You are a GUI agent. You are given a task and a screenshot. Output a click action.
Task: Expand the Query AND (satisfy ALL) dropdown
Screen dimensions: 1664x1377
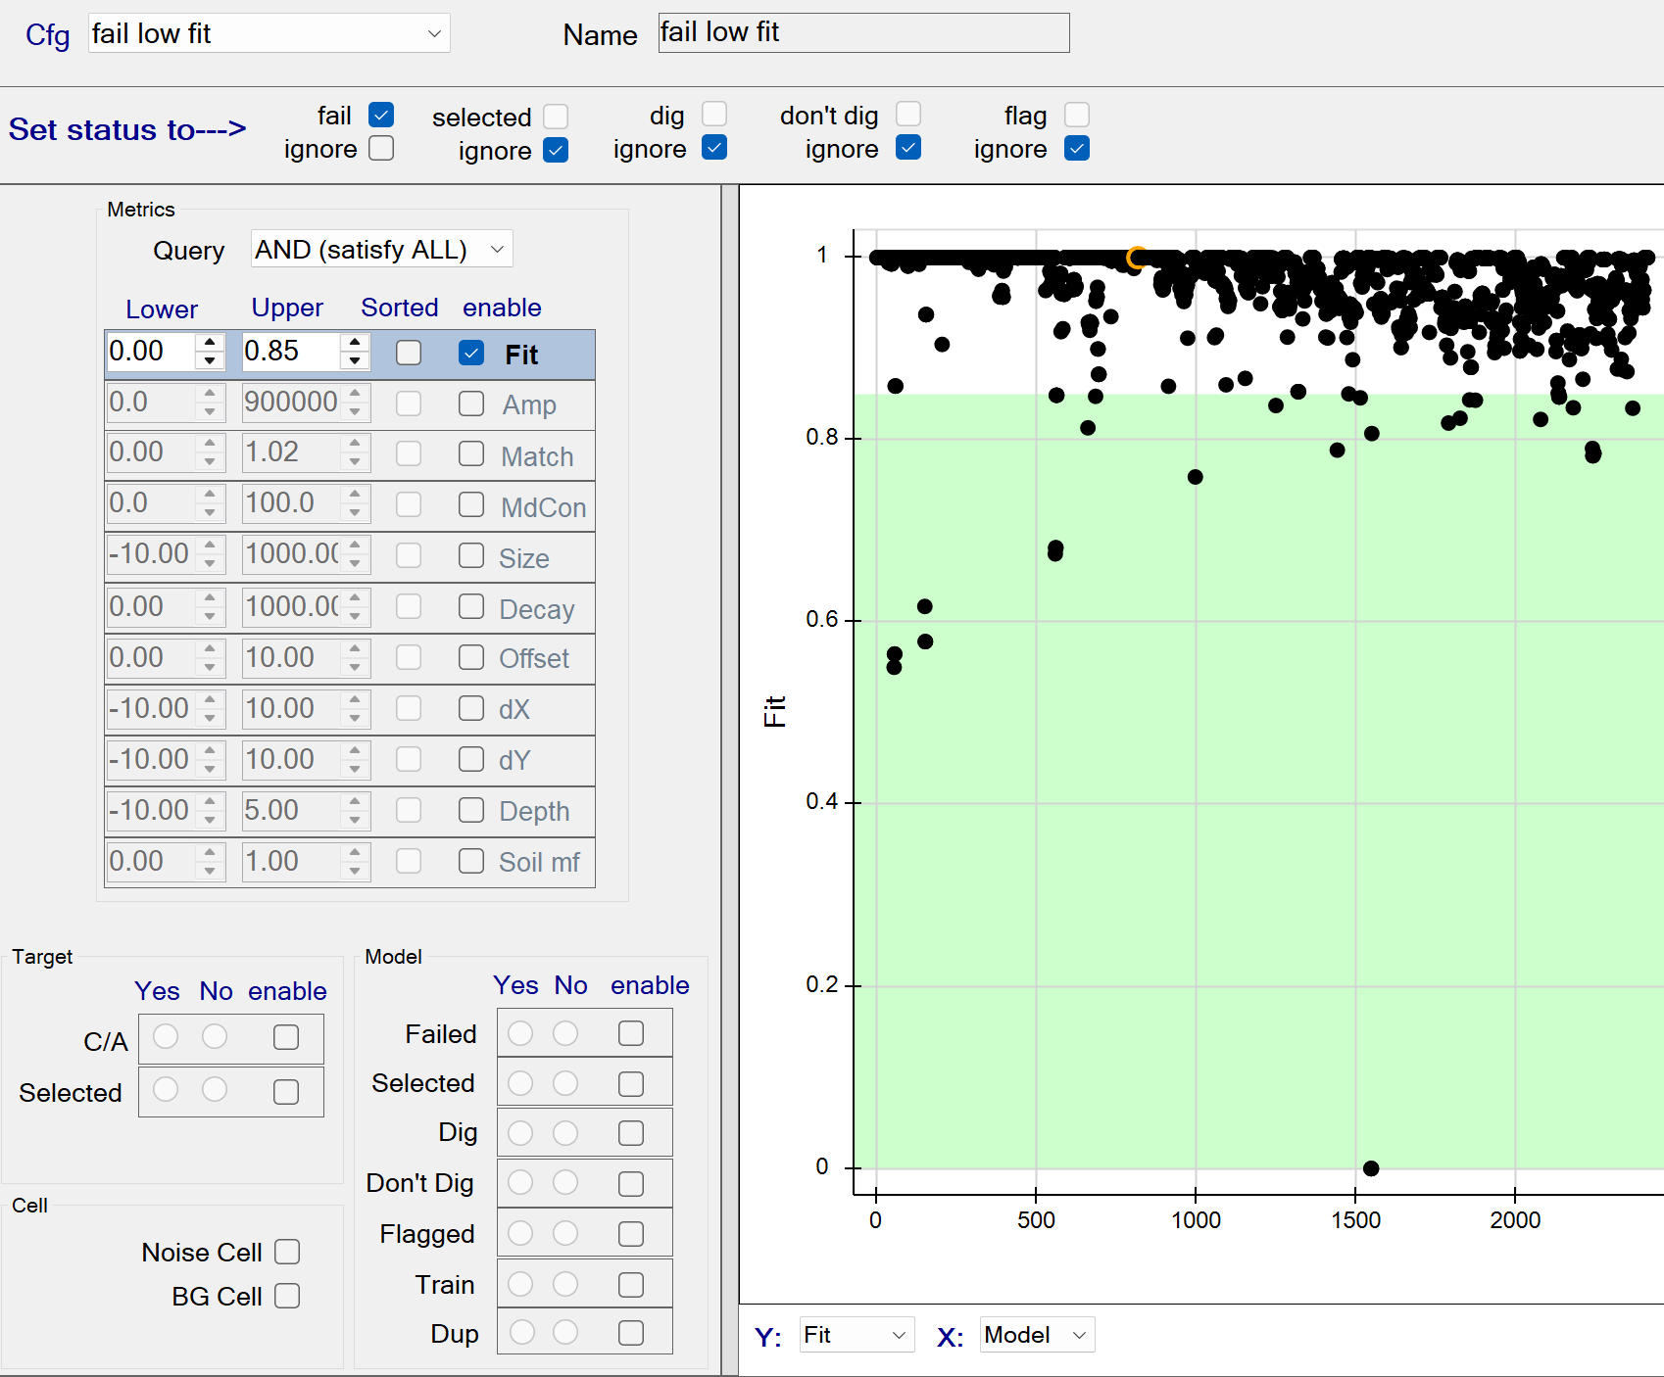[381, 250]
